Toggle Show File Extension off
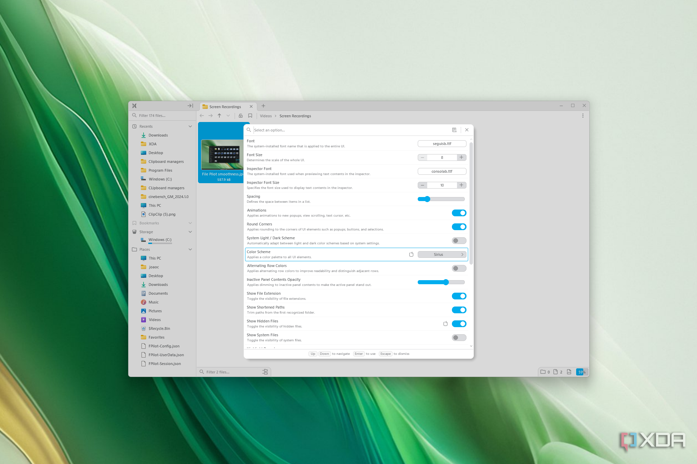 459,296
